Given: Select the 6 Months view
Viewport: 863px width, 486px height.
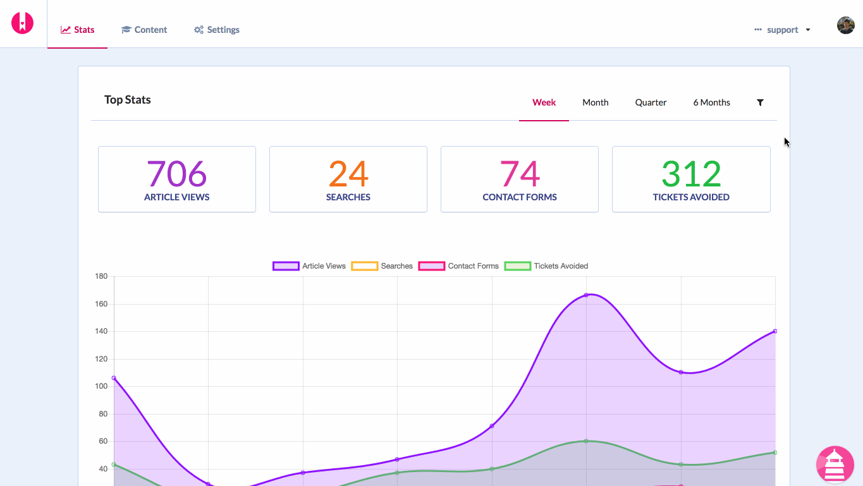Looking at the screenshot, I should 711,102.
